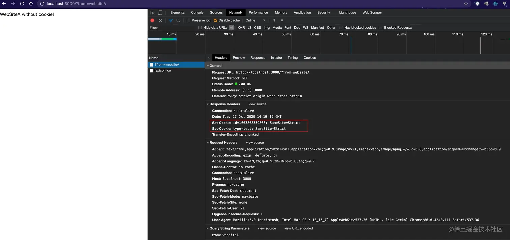Open the Application panel
The image size is (510, 240).
point(302,12)
